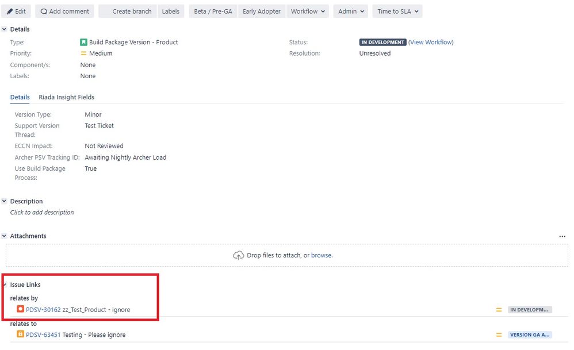Image resolution: width=574 pixels, height=350 pixels.
Task: Click Early Adopter transition button
Action: coord(261,11)
